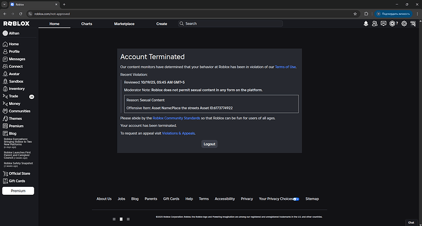Switch to the Charts top tab
Viewport: 422px width, 226px height.
tap(87, 24)
